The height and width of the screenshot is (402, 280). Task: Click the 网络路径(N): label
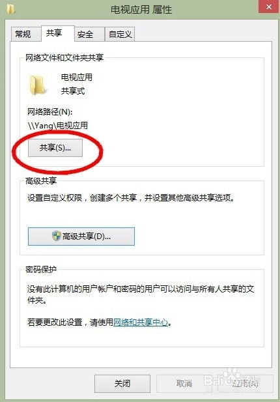coord(50,112)
